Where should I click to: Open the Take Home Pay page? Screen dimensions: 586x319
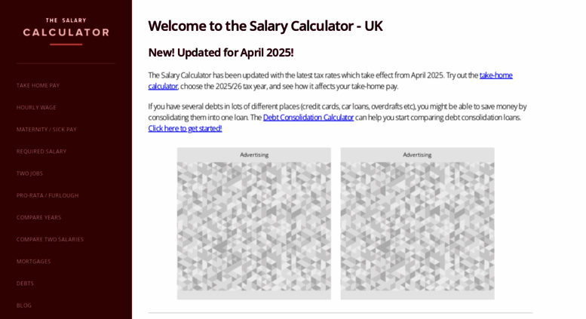[38, 85]
